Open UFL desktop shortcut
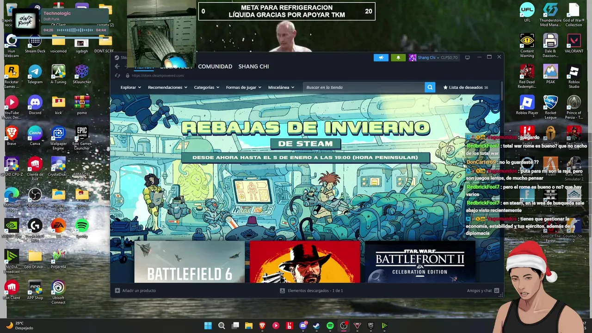The height and width of the screenshot is (333, 592). pos(527,12)
